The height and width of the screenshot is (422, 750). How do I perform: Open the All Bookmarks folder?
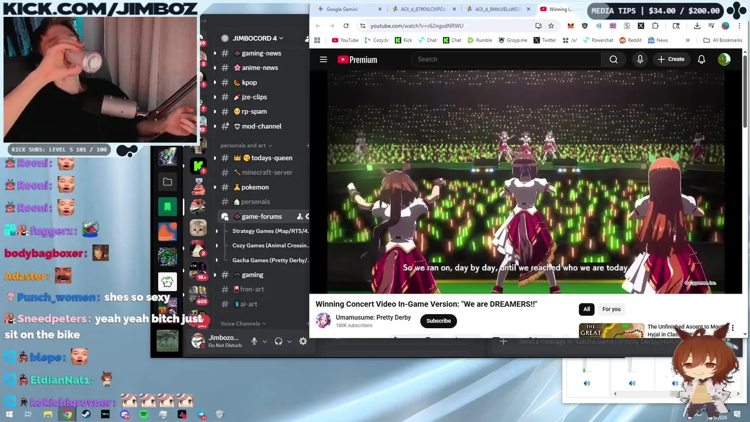pyautogui.click(x=723, y=40)
